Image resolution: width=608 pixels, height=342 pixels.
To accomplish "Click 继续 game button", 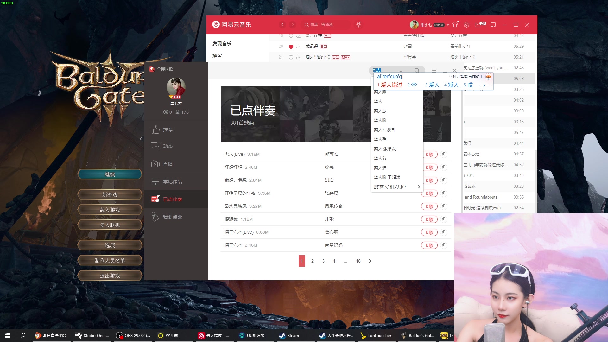I will tap(109, 174).
